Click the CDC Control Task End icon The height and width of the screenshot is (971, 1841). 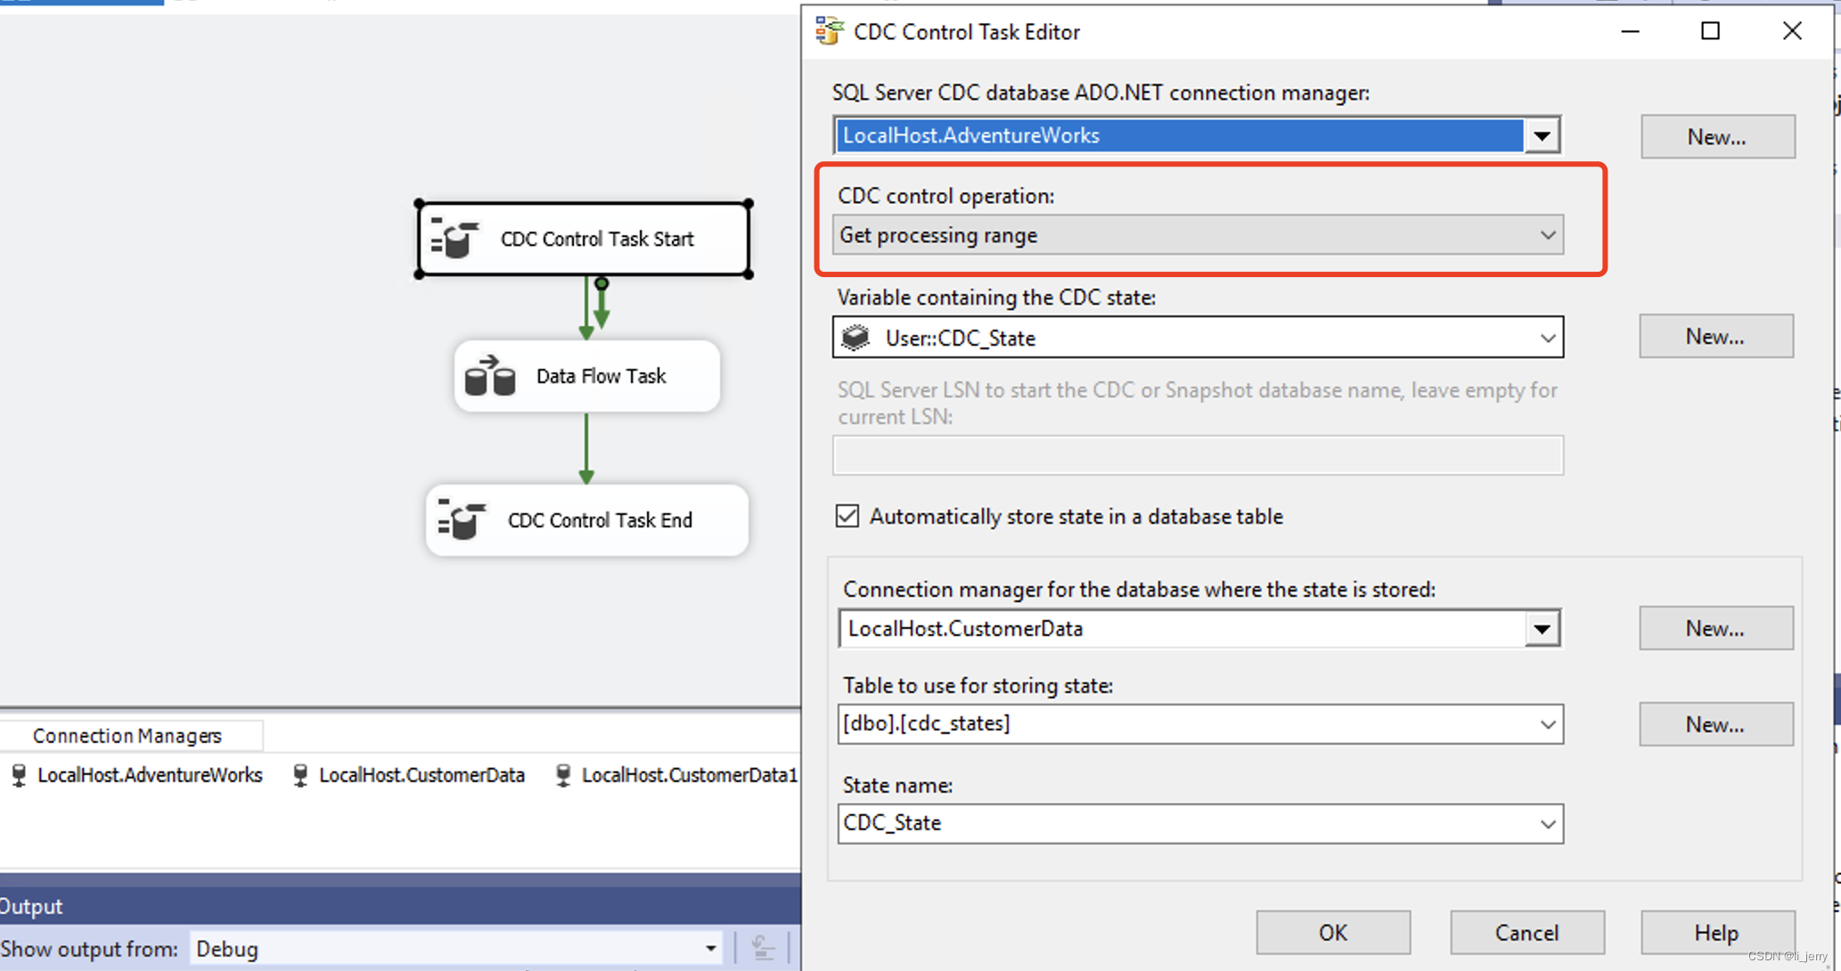[x=462, y=519]
